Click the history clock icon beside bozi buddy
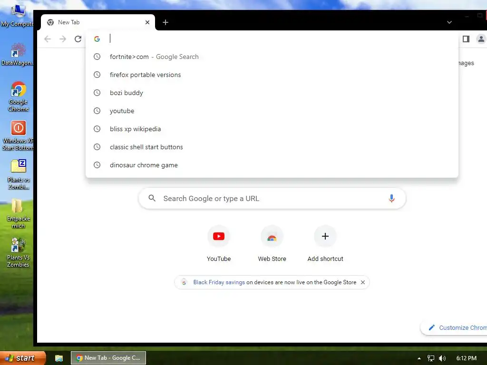487x365 pixels. point(97,93)
